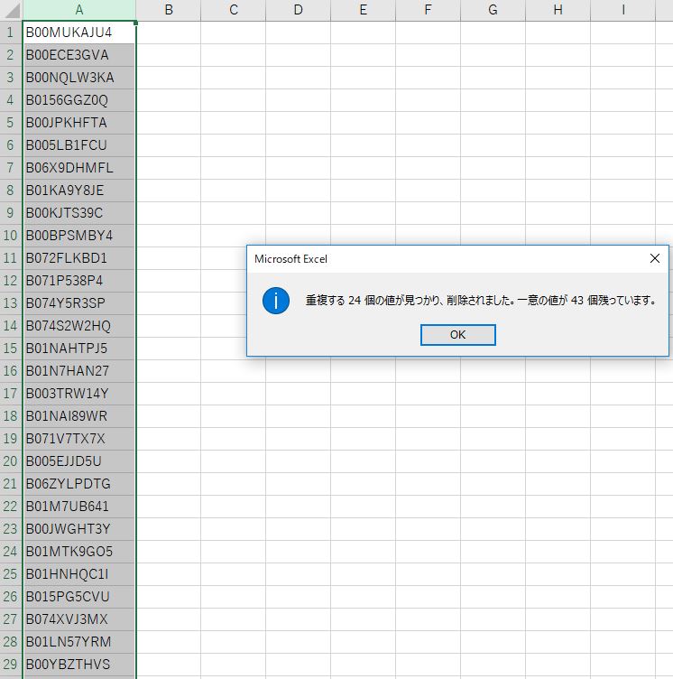Select cell containing B00YBZTHVS
The width and height of the screenshot is (673, 679).
79,665
